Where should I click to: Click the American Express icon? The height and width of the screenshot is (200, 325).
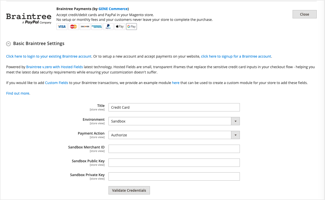pyautogui.click(x=96, y=27)
